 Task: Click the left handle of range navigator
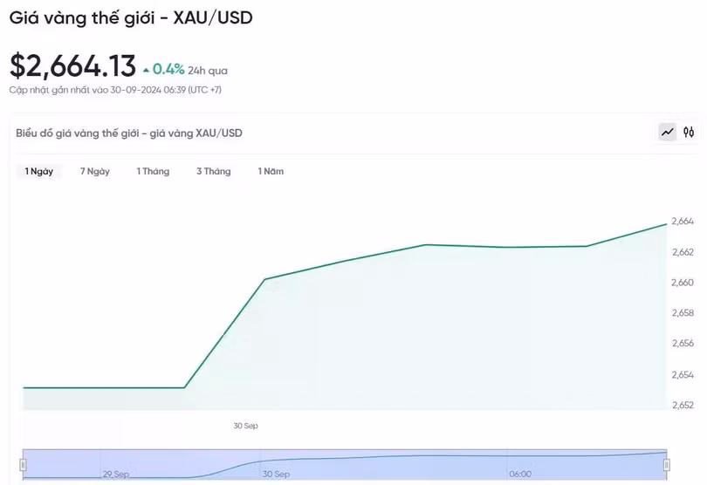(24, 465)
